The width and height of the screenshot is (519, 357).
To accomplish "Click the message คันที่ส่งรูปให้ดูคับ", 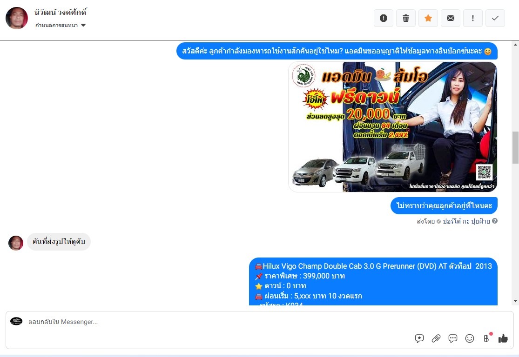I will (59, 242).
